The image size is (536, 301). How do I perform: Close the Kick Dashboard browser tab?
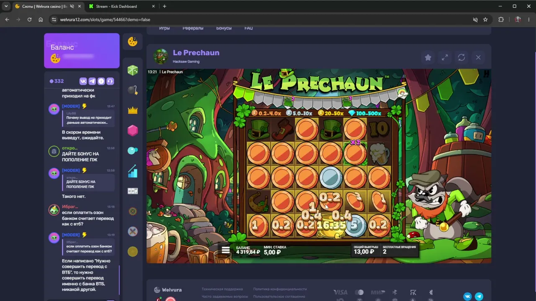[153, 6]
